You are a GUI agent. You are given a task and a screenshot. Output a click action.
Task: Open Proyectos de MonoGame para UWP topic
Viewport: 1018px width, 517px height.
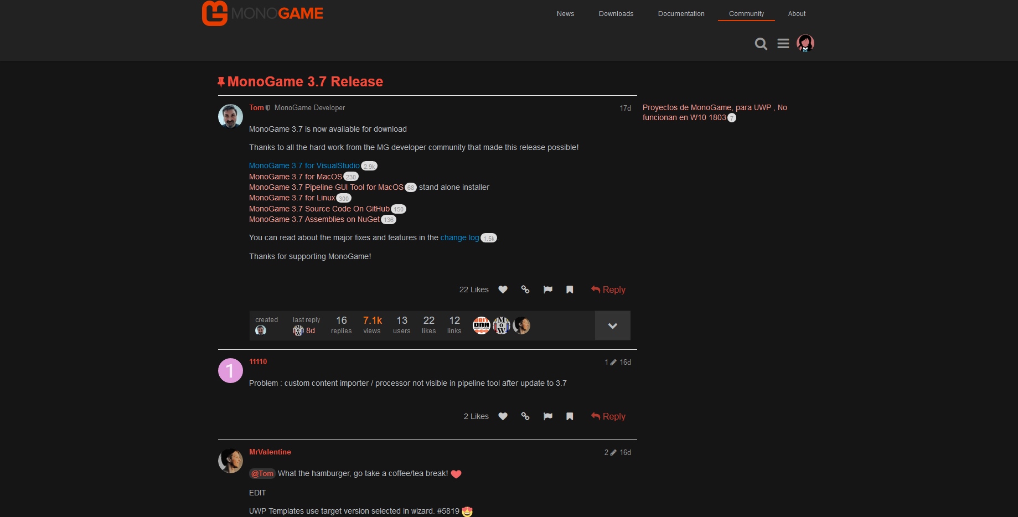(715, 112)
